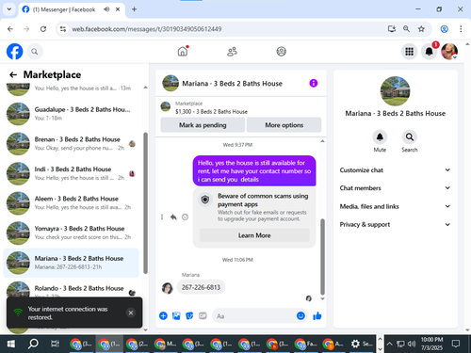View site information icon in address bar

pos(63,29)
